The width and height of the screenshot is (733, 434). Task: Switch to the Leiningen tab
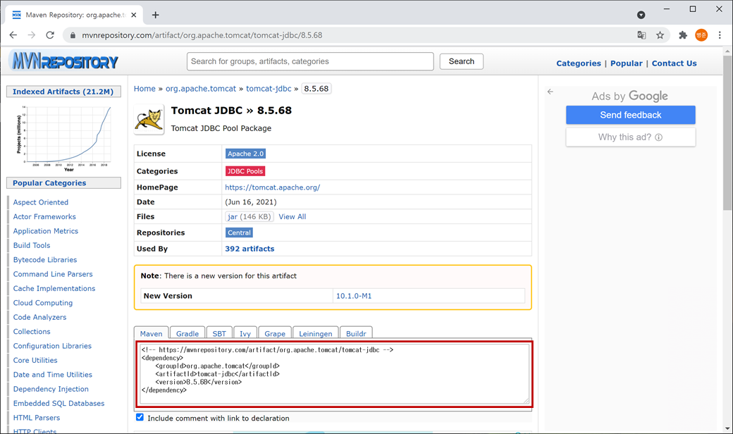[316, 333]
